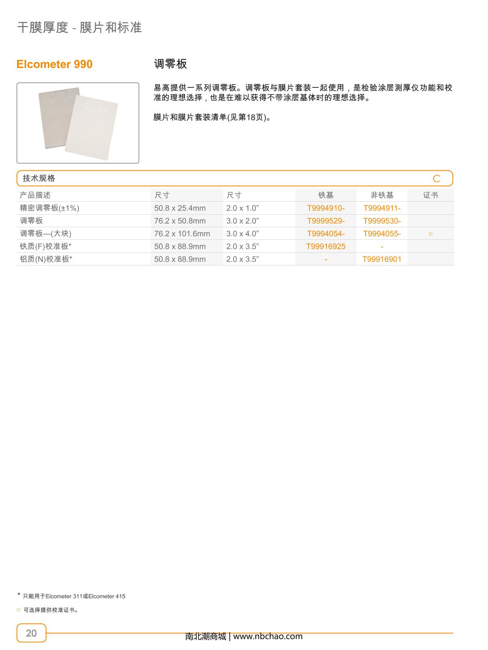
Task: Click part number T99916901 for 铝质校准板
Action: [381, 259]
